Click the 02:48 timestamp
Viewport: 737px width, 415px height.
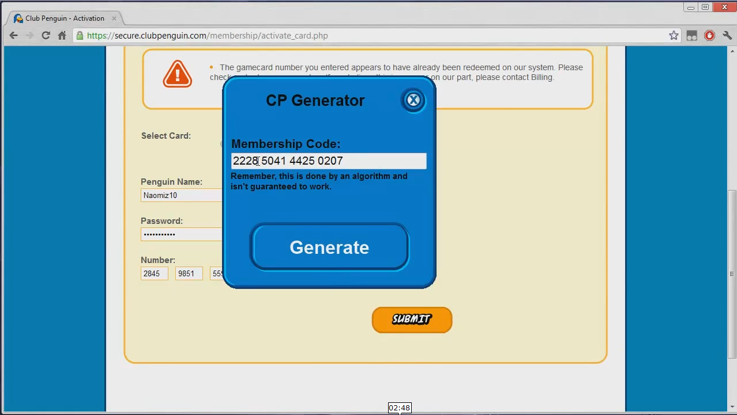coord(399,408)
